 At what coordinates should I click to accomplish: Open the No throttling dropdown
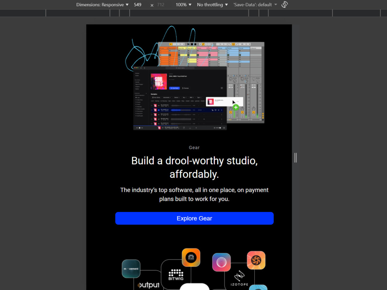[x=212, y=5]
